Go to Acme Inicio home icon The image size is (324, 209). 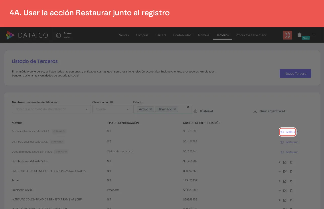58,35
